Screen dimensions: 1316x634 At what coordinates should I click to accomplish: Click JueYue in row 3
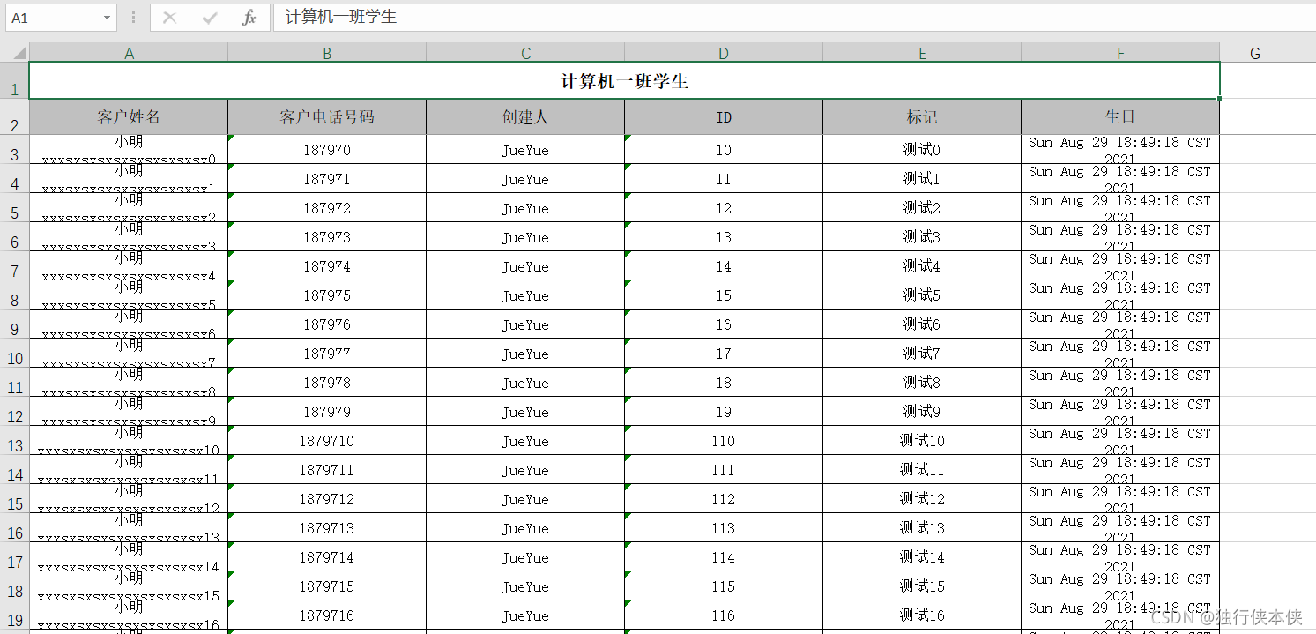[x=525, y=150]
